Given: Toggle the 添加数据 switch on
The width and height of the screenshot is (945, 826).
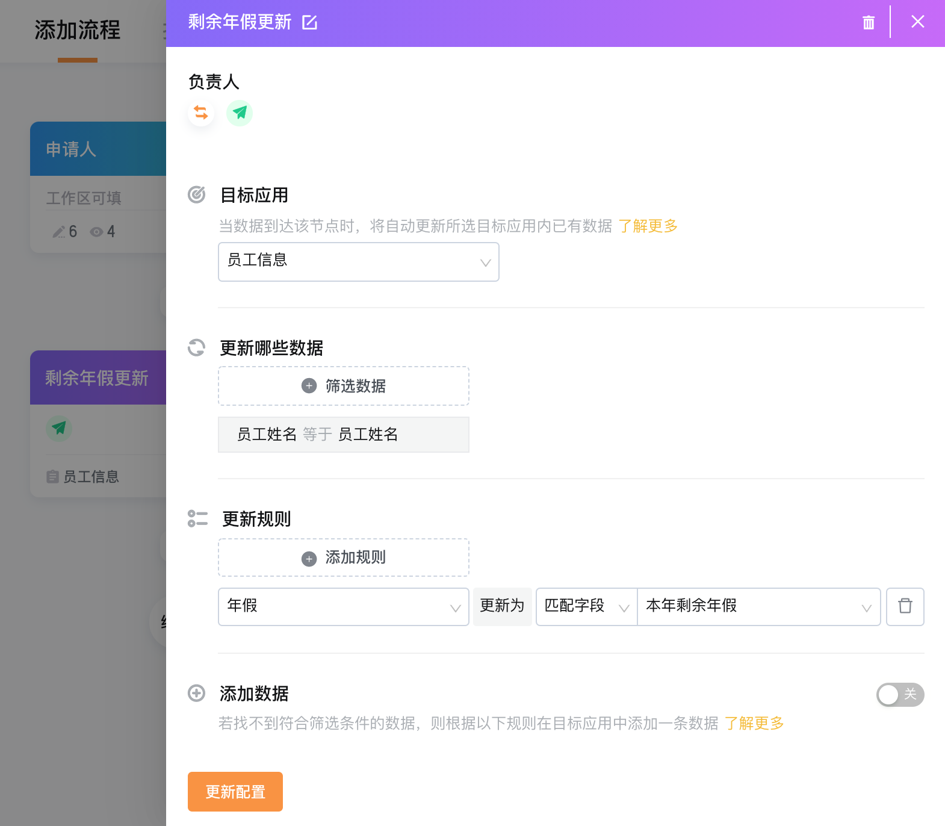Looking at the screenshot, I should (900, 694).
